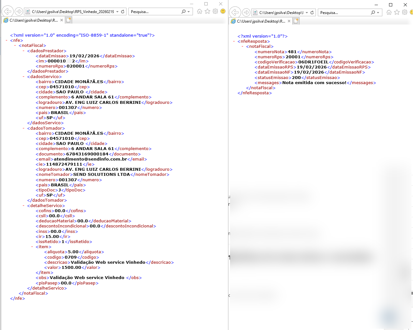Screen dimensions: 413x330
Task: Close the tab in the RPS_Vinhedo window
Action: point(62,20)
